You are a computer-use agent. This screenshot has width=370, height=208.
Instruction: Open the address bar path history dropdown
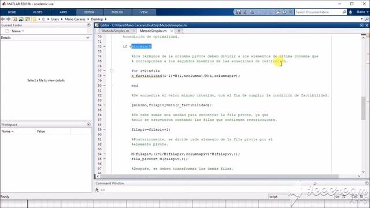(362, 19)
